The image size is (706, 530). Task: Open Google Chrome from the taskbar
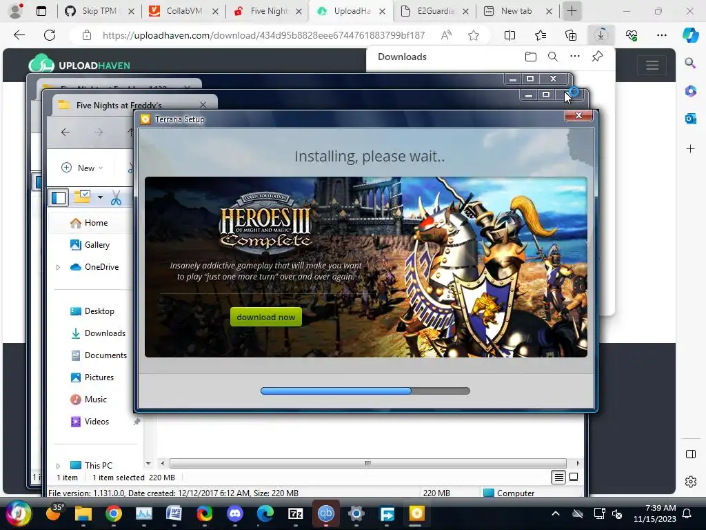(114, 513)
